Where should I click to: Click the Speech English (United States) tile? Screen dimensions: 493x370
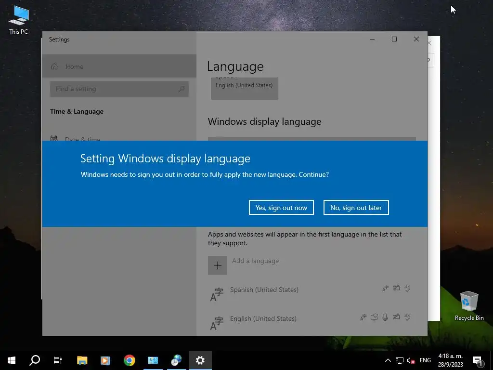click(x=244, y=89)
